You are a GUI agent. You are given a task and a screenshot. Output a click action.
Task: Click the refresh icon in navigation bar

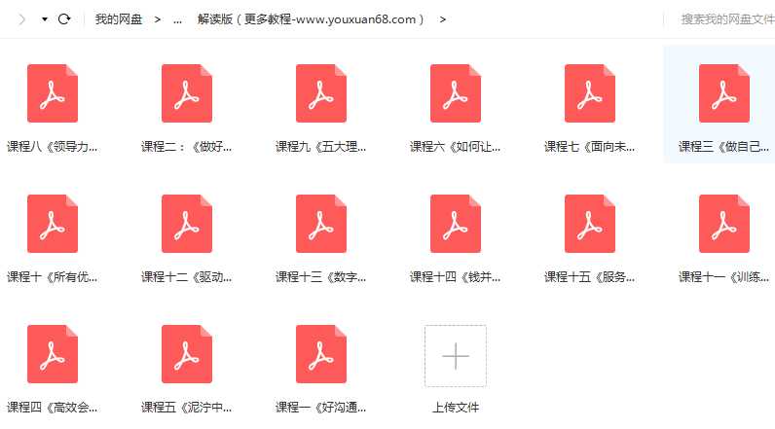[64, 19]
